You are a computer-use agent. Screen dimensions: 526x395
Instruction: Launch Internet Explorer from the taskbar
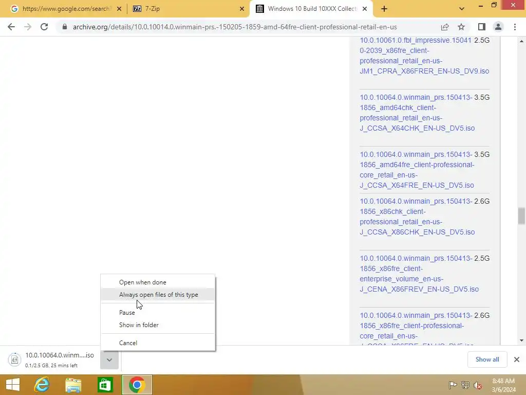42,385
